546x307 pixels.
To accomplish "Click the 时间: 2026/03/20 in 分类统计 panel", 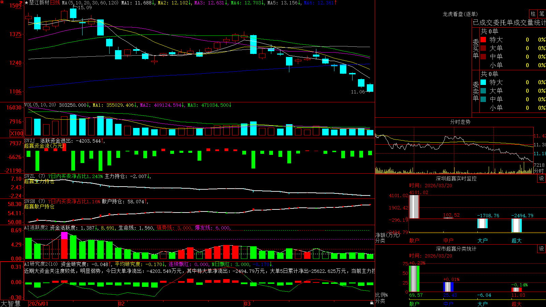I will pos(431,255).
